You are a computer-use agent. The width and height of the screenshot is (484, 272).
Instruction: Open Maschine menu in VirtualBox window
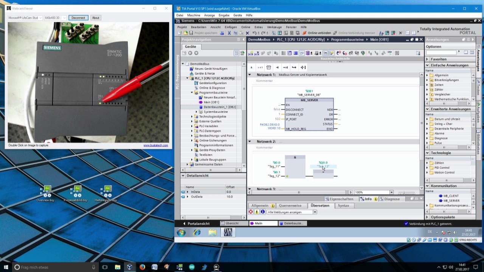point(194,15)
